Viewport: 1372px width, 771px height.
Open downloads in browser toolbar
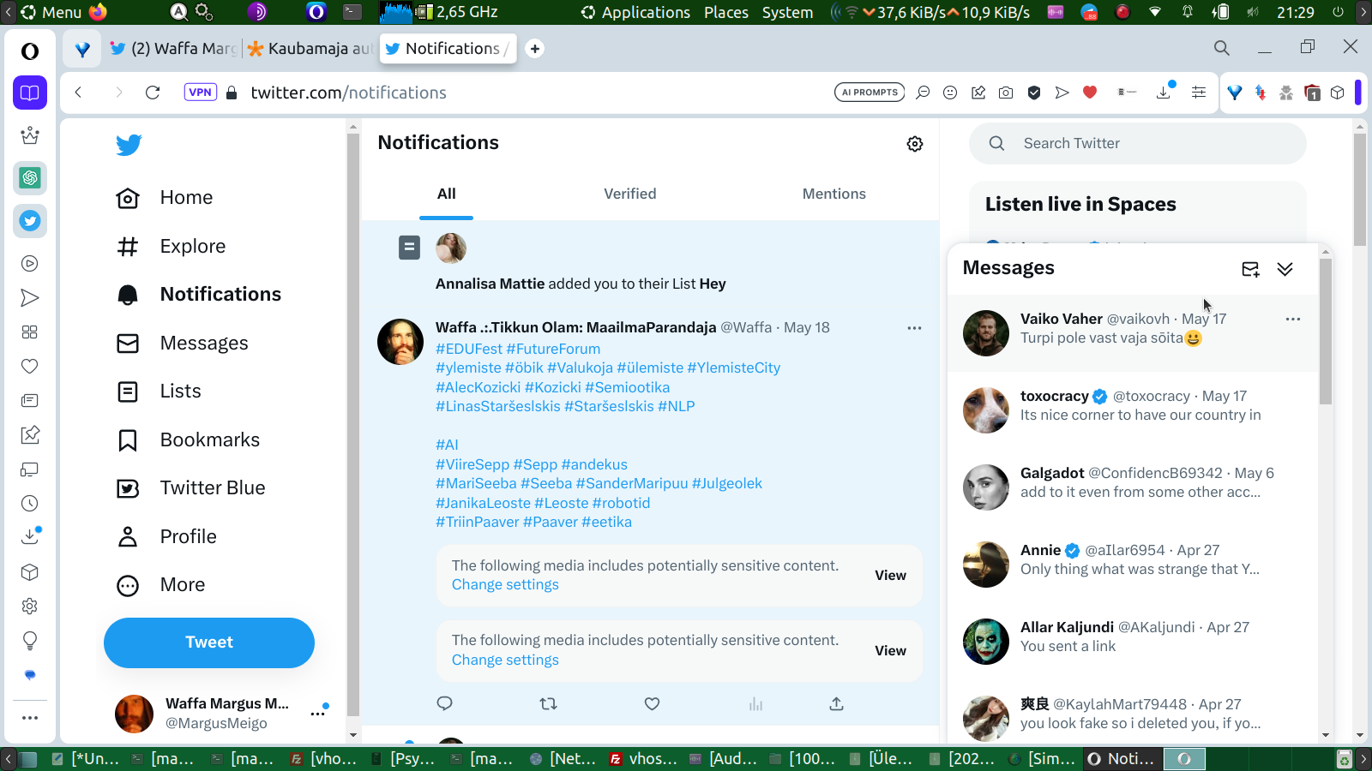point(1164,93)
